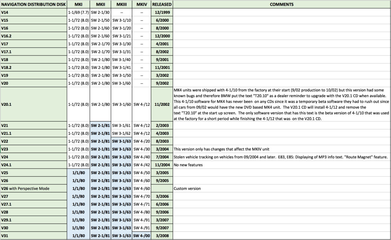Select the SW 3-1/10 cell
391x240 pixels.
121,20
